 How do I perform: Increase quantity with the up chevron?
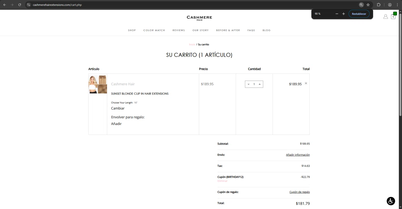tap(259, 84)
